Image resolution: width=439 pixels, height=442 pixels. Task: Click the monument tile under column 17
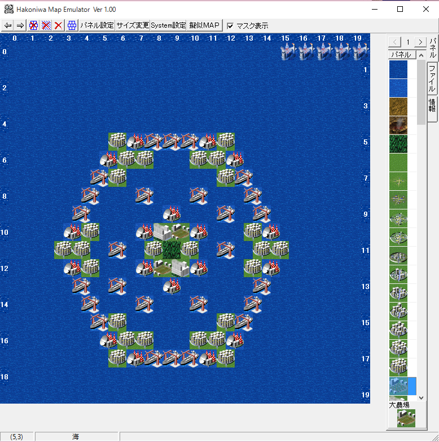coord(325,51)
